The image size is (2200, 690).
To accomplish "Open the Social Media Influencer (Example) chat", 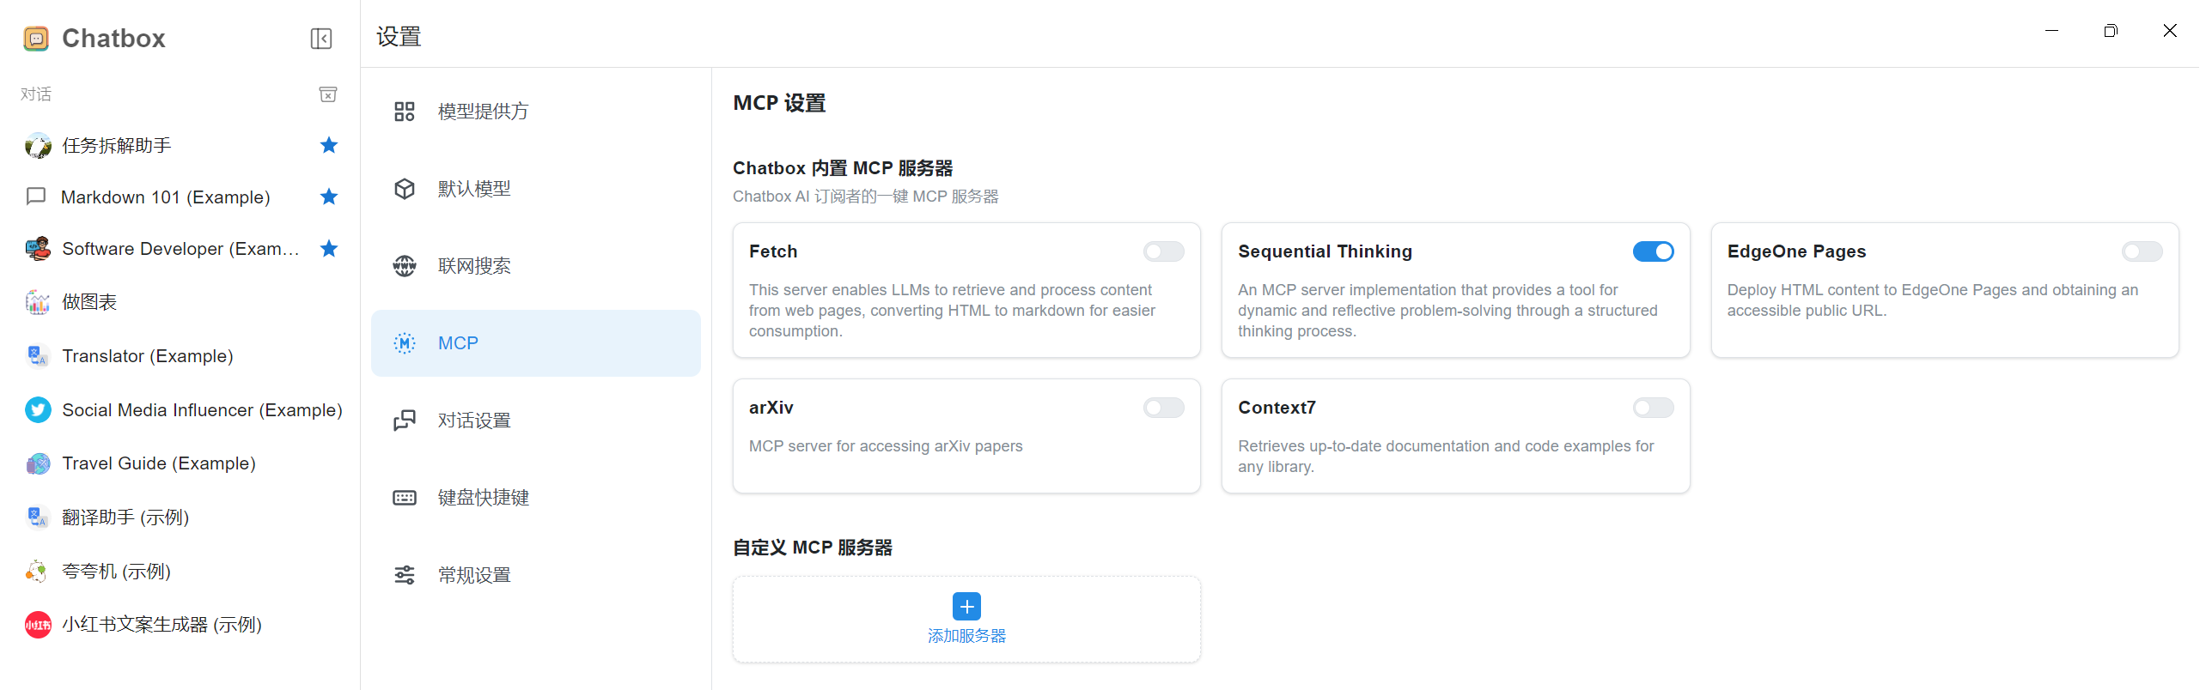I will pyautogui.click(x=180, y=410).
